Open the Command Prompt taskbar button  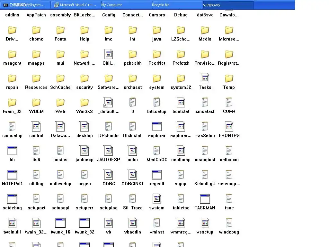[25, 5]
